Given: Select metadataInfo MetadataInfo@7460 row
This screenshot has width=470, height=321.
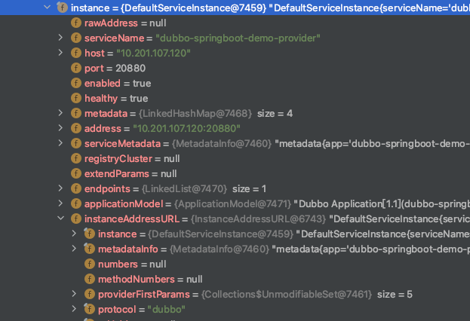Looking at the screenshot, I should tap(235, 249).
